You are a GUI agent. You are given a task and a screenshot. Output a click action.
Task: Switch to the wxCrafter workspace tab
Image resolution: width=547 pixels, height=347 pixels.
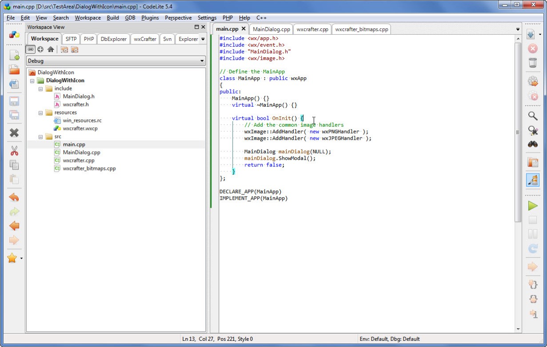click(145, 39)
